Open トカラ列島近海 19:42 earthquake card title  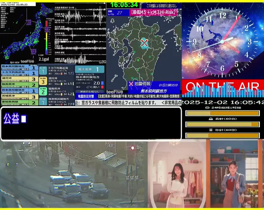click(x=58, y=68)
